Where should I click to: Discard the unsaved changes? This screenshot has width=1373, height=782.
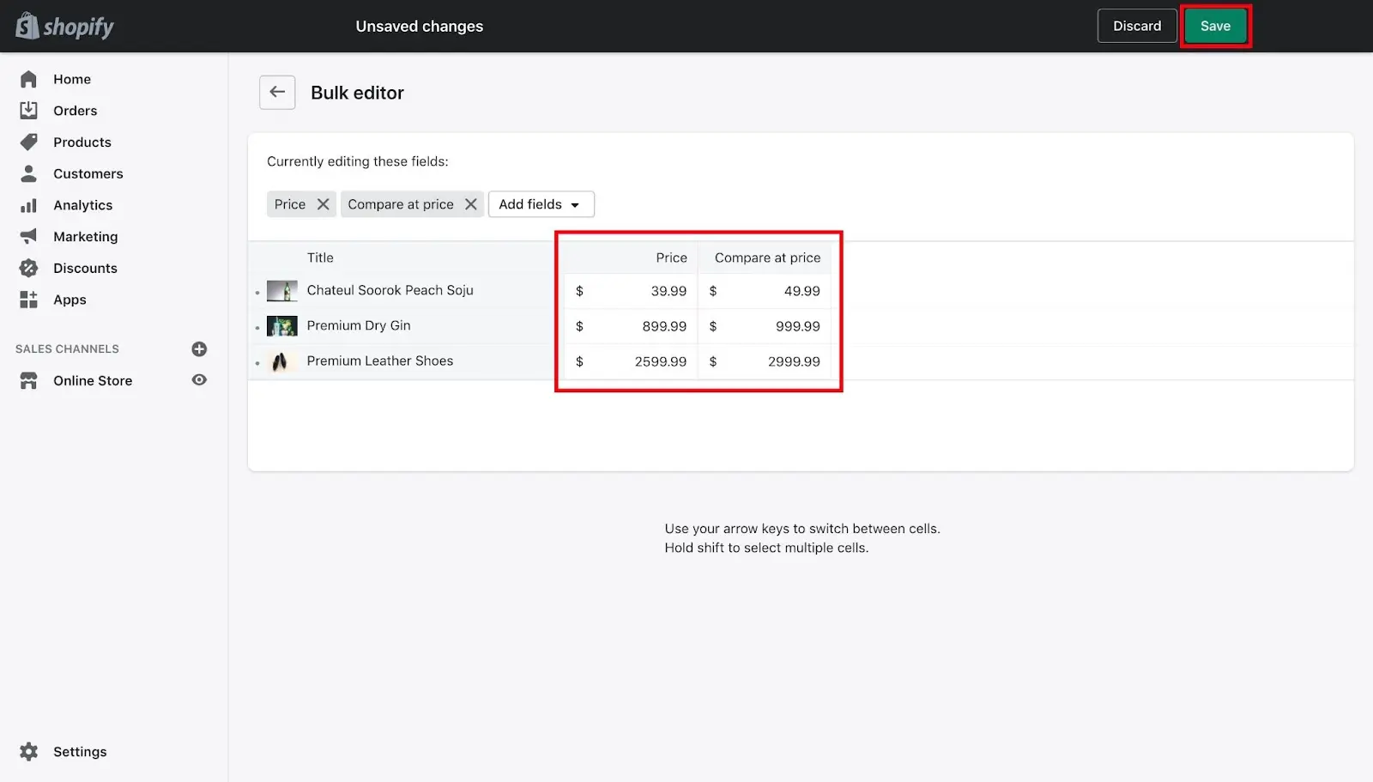coord(1136,27)
